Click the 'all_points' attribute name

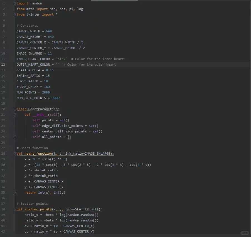[x=52, y=137]
